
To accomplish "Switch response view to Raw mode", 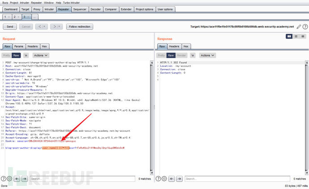I will click(x=171, y=55).
